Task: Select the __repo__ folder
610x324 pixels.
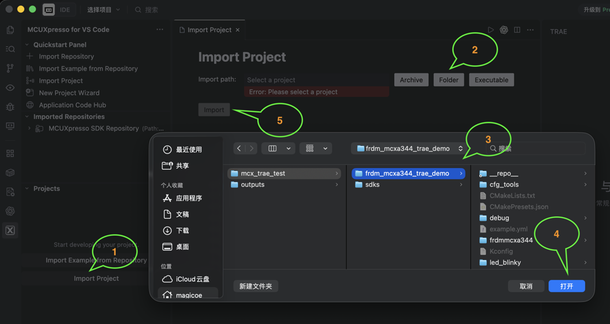Action: click(x=533, y=173)
